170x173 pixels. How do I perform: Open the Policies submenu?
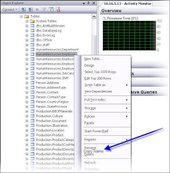pos(106,116)
